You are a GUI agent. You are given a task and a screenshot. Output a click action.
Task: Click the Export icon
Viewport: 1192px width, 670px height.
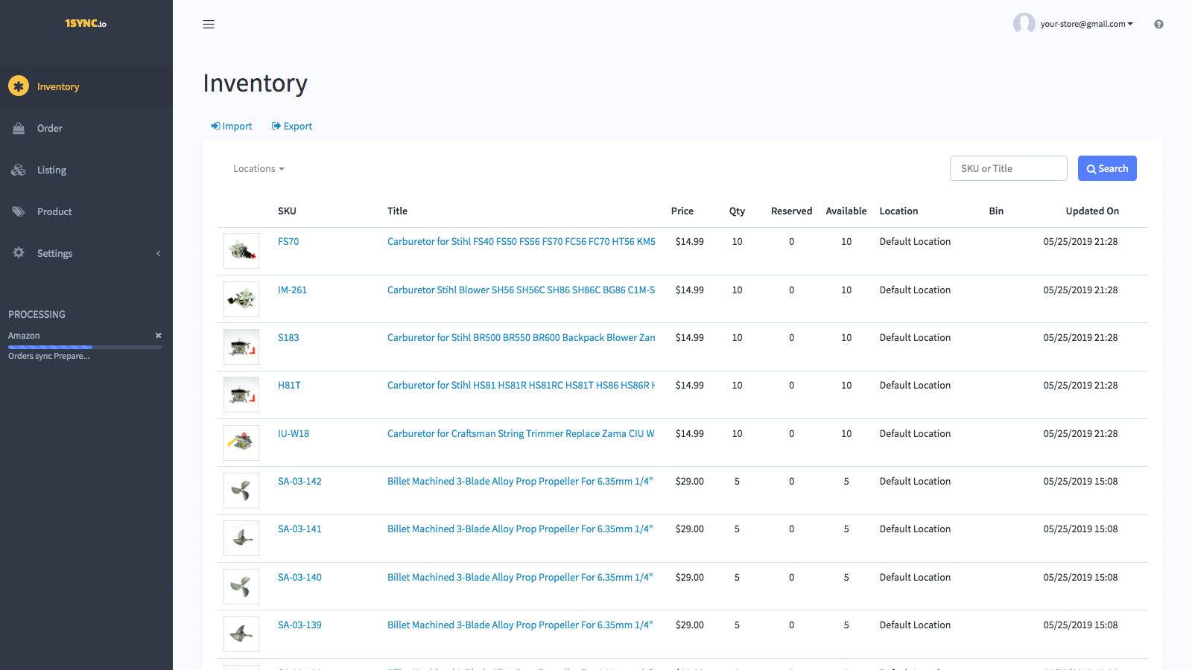pos(275,125)
